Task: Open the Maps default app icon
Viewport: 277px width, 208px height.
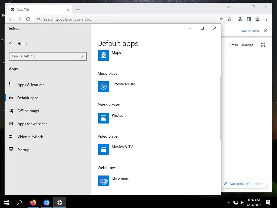Action: [104, 55]
